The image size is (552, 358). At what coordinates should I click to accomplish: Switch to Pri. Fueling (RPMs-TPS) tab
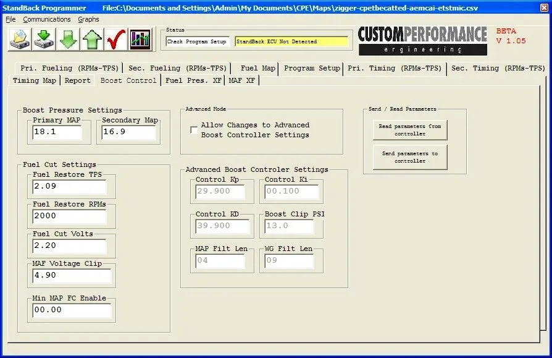click(x=68, y=68)
